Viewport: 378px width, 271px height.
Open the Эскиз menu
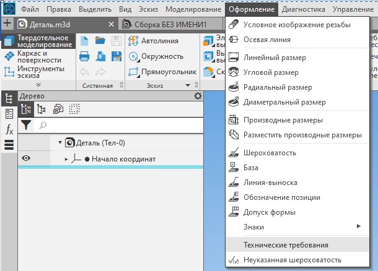(148, 9)
